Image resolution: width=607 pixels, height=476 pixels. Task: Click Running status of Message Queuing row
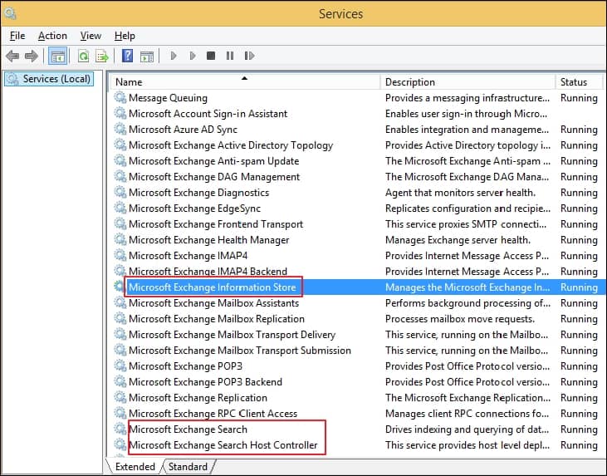579,98
